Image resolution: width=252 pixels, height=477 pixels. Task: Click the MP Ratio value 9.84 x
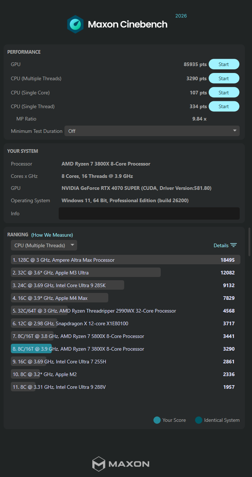pyautogui.click(x=199, y=119)
